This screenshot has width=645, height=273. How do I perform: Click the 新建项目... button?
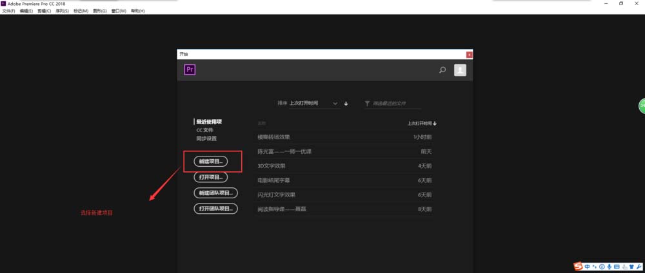(211, 162)
